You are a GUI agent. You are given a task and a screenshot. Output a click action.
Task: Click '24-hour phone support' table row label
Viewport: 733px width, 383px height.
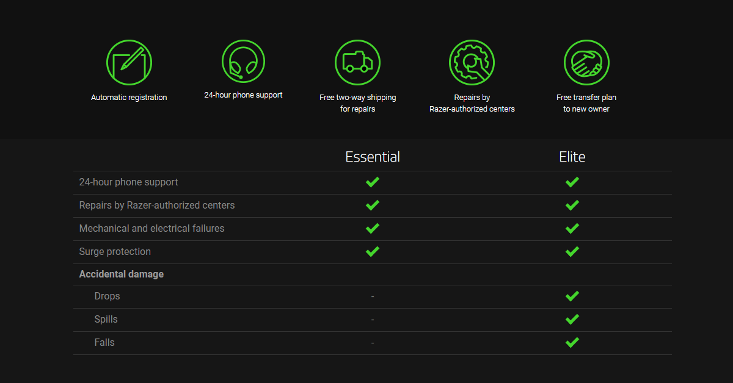coord(129,182)
